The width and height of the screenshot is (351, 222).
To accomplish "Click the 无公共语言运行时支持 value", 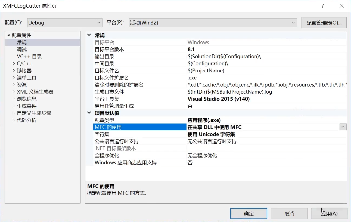I will click(x=212, y=141).
